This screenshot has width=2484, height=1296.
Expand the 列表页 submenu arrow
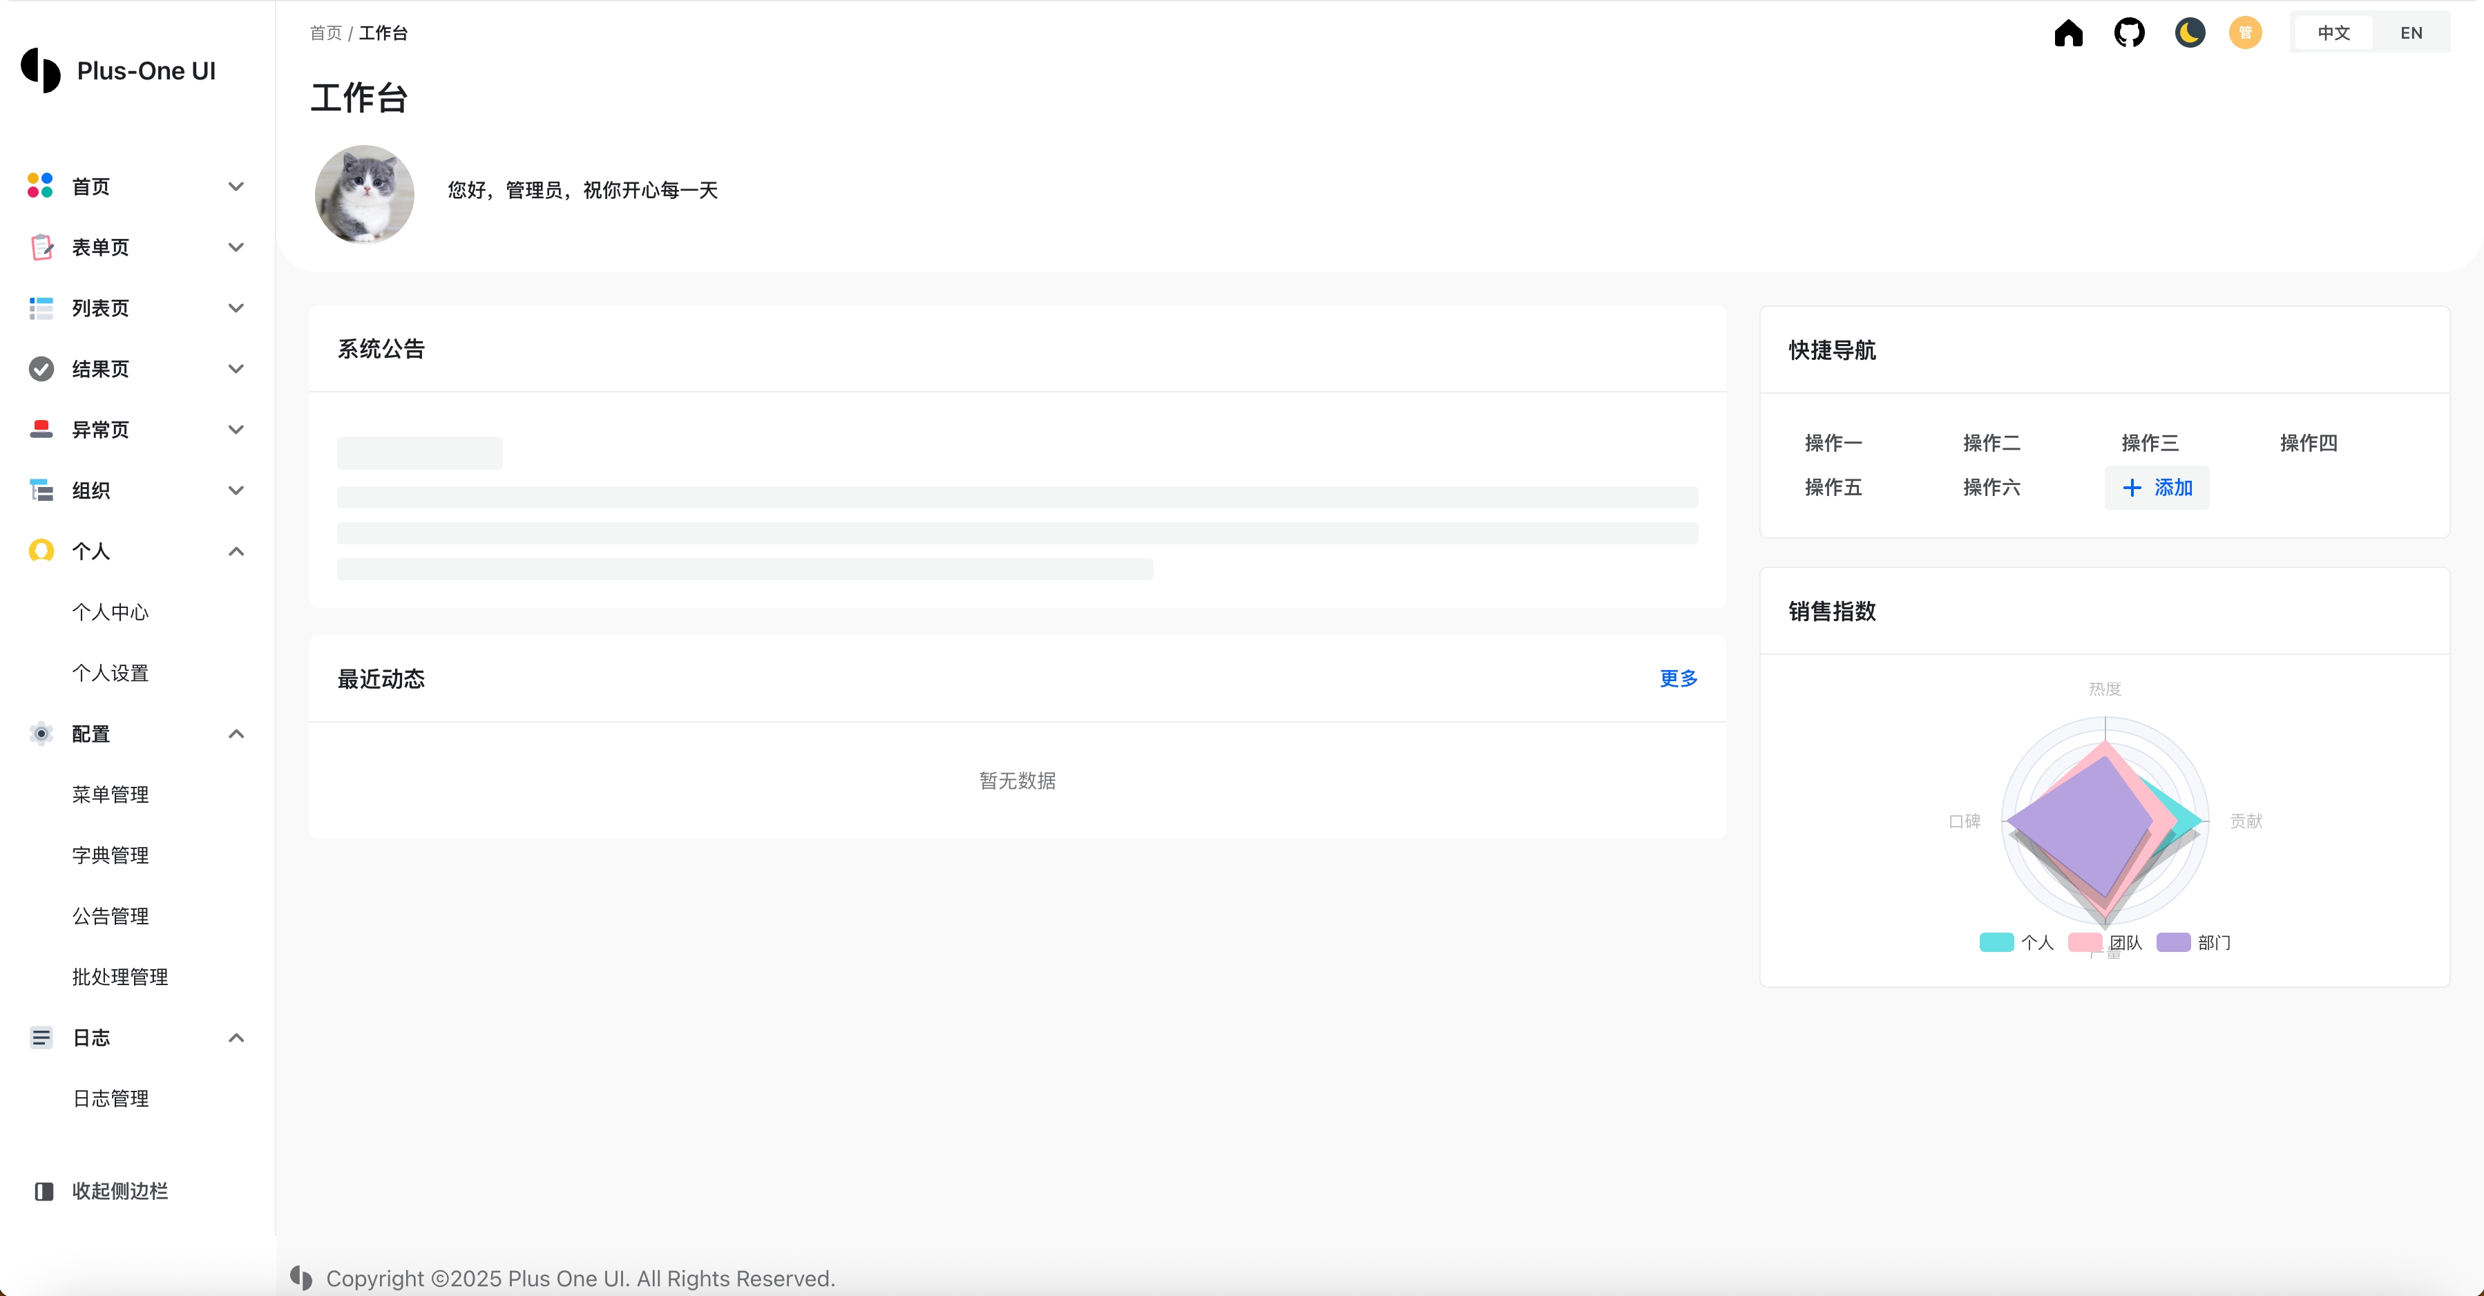[236, 307]
